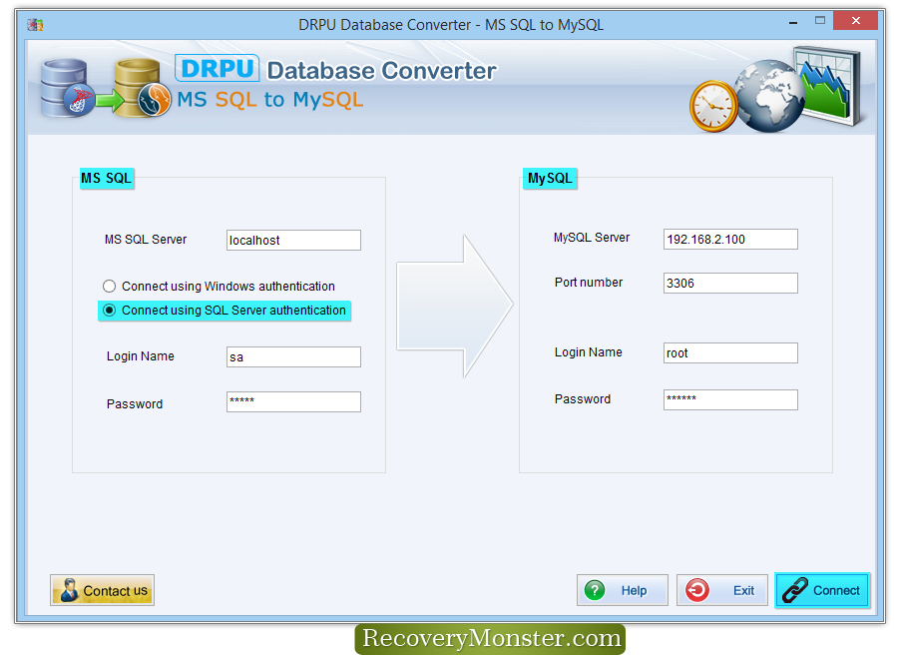Click the chart graph icon in banner
The image size is (898, 657).
[x=828, y=85]
